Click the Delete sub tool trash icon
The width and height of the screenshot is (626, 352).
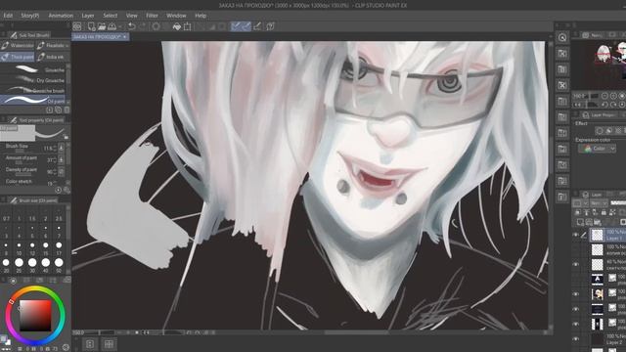click(67, 110)
